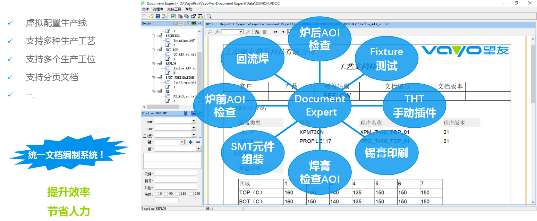
Task: Open the 文档工具 menu
Action: (x=174, y=9)
